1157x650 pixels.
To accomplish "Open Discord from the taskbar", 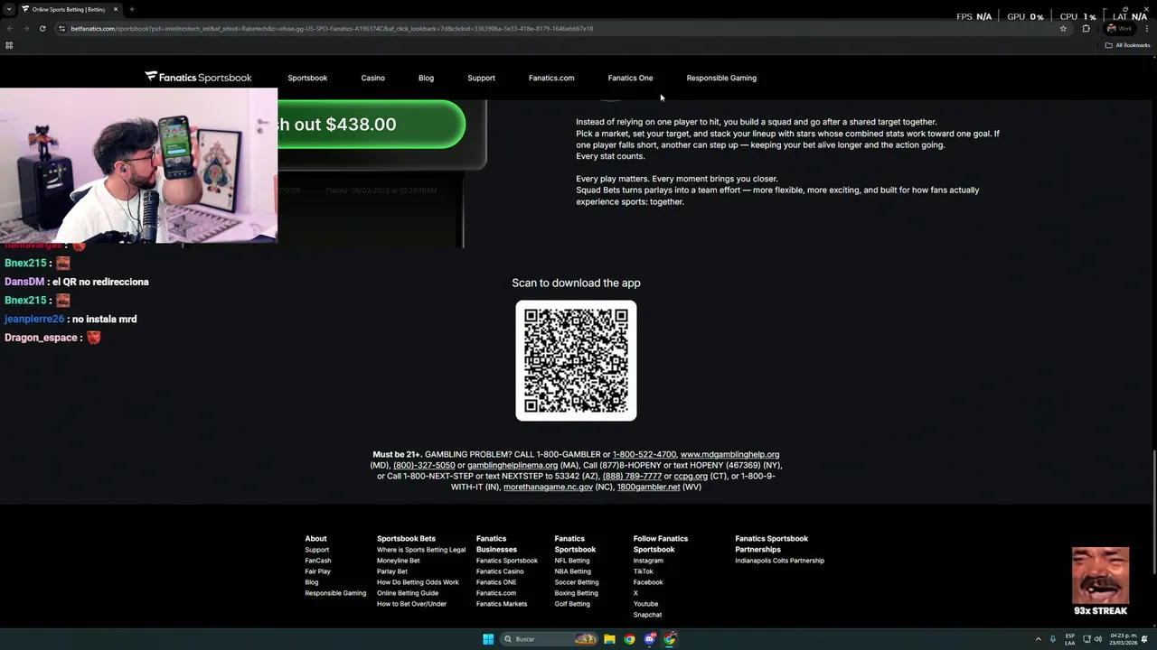I will (649, 639).
